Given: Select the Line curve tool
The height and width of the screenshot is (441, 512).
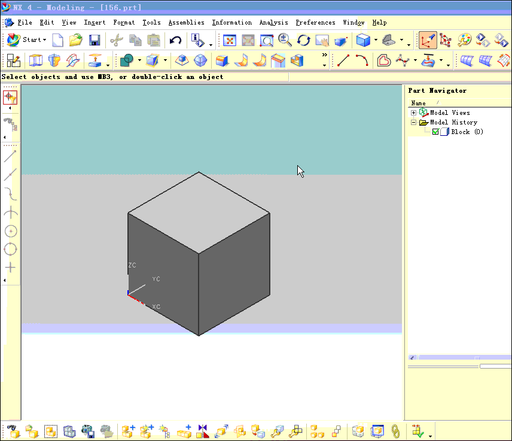Looking at the screenshot, I should click(343, 60).
